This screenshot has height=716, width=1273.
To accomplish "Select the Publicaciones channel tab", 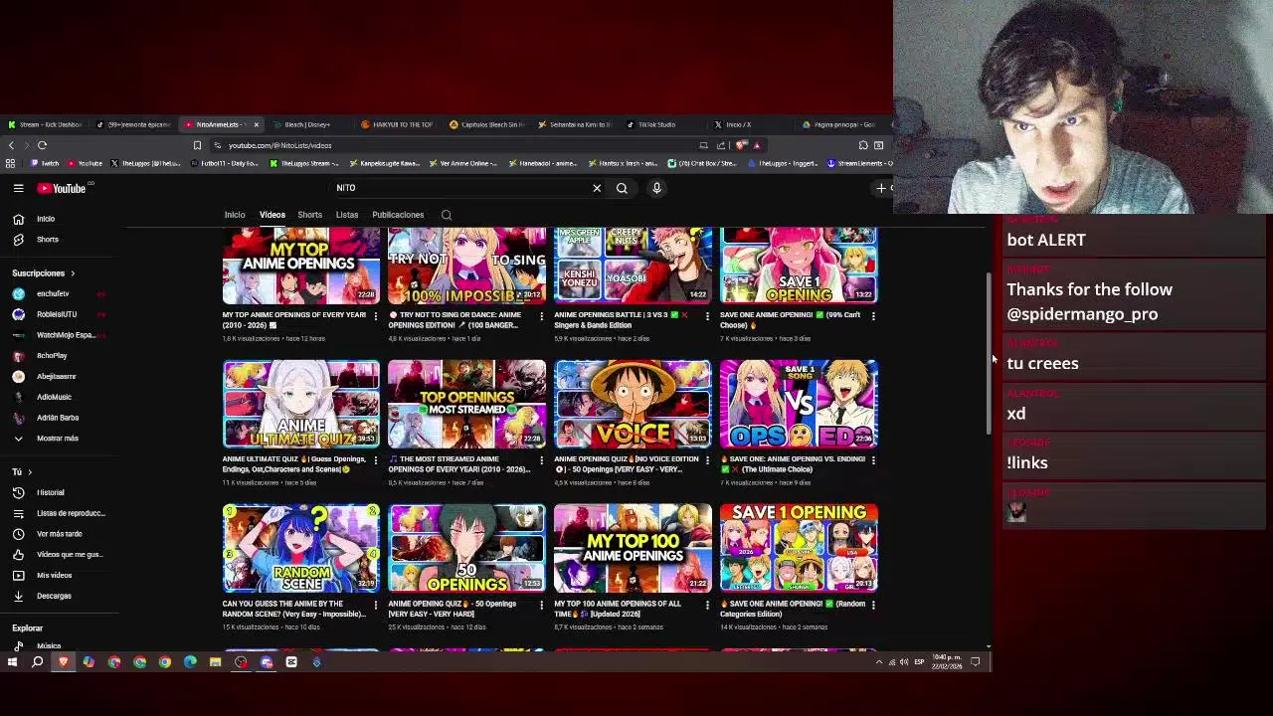I will (398, 215).
